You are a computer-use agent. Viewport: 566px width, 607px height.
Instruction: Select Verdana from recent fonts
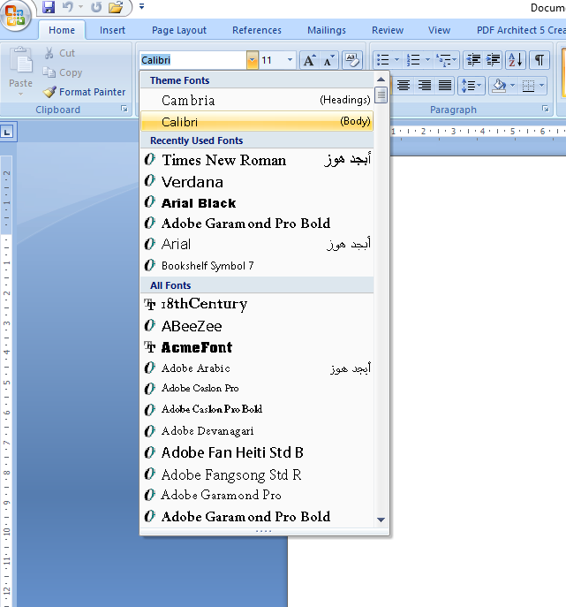click(257, 181)
